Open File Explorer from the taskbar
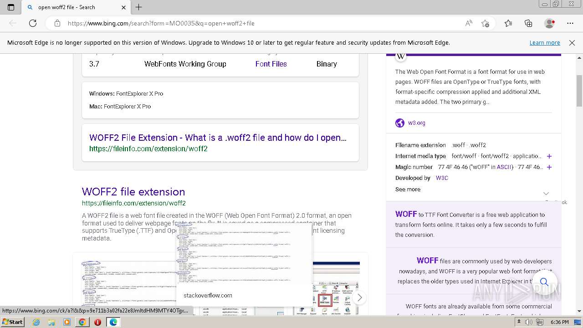Viewport: 583px width, 328px height. pos(51,322)
